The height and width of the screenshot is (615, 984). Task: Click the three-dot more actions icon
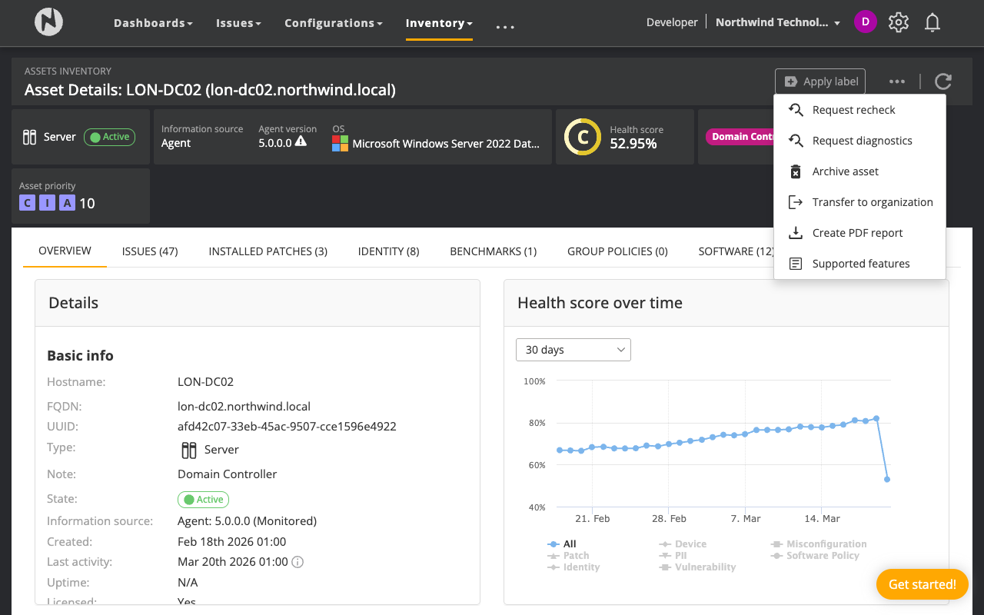[896, 81]
